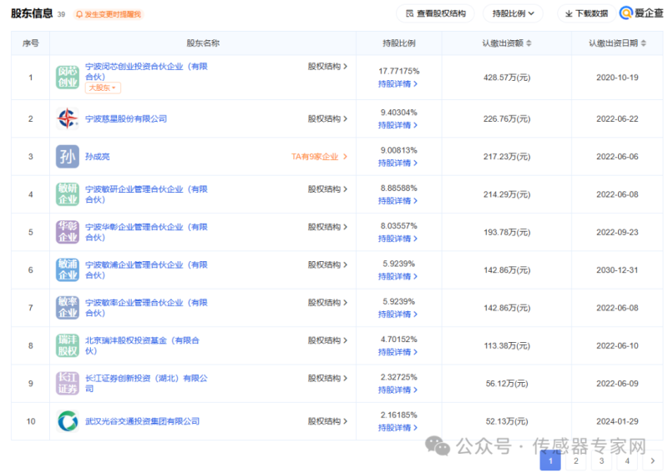Open shareholder link 宁波闵芯创业投资合伙企业
The width and height of the screenshot is (668, 473).
point(146,72)
